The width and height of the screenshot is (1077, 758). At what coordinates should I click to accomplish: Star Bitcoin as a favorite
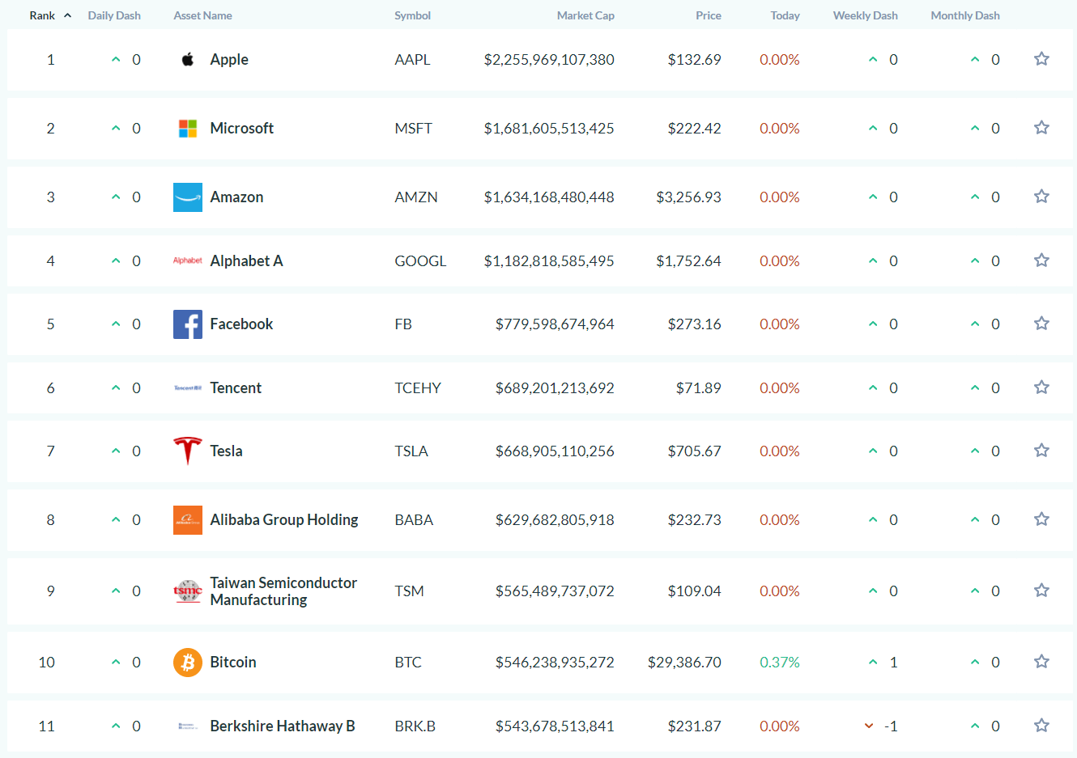1041,662
